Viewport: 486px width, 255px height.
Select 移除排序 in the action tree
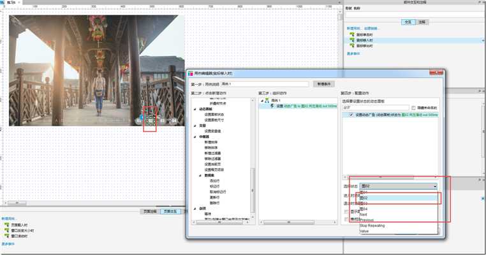(x=210, y=148)
